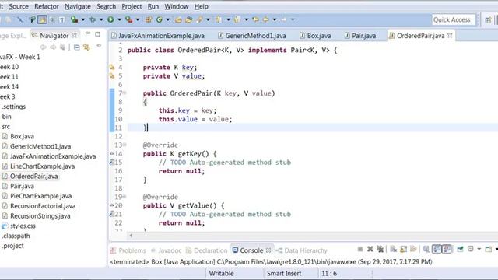The height and width of the screenshot is (280, 498).
Task: Click the New Java Class icon
Action: pos(159,19)
